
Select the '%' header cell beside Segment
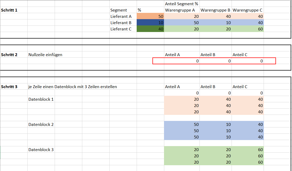[x=150, y=10]
